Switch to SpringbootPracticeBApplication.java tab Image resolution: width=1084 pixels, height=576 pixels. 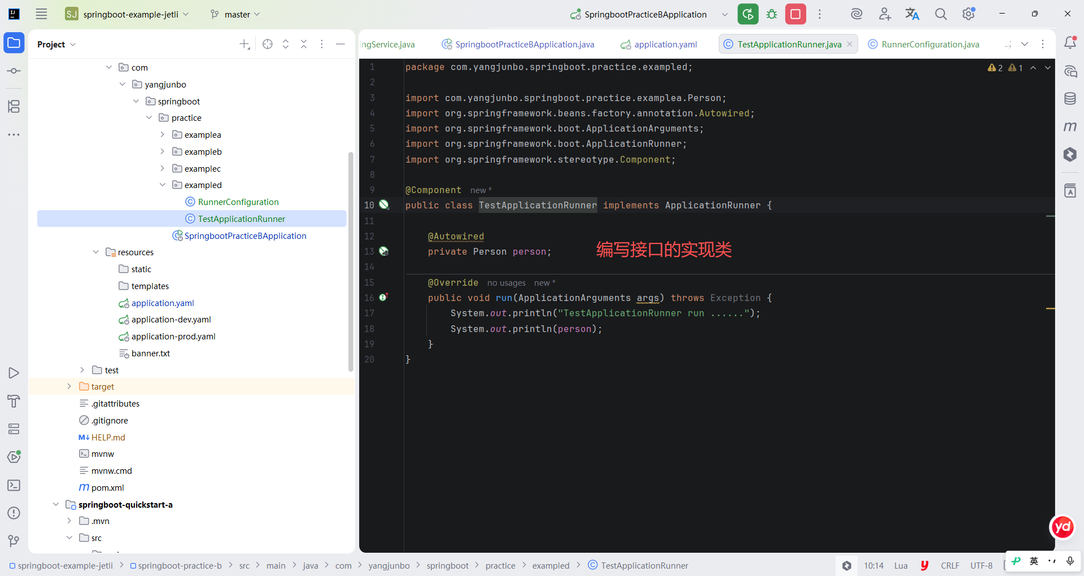click(x=518, y=44)
